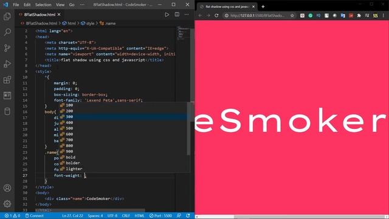
Task: Reload the browser page
Action: click(x=216, y=15)
